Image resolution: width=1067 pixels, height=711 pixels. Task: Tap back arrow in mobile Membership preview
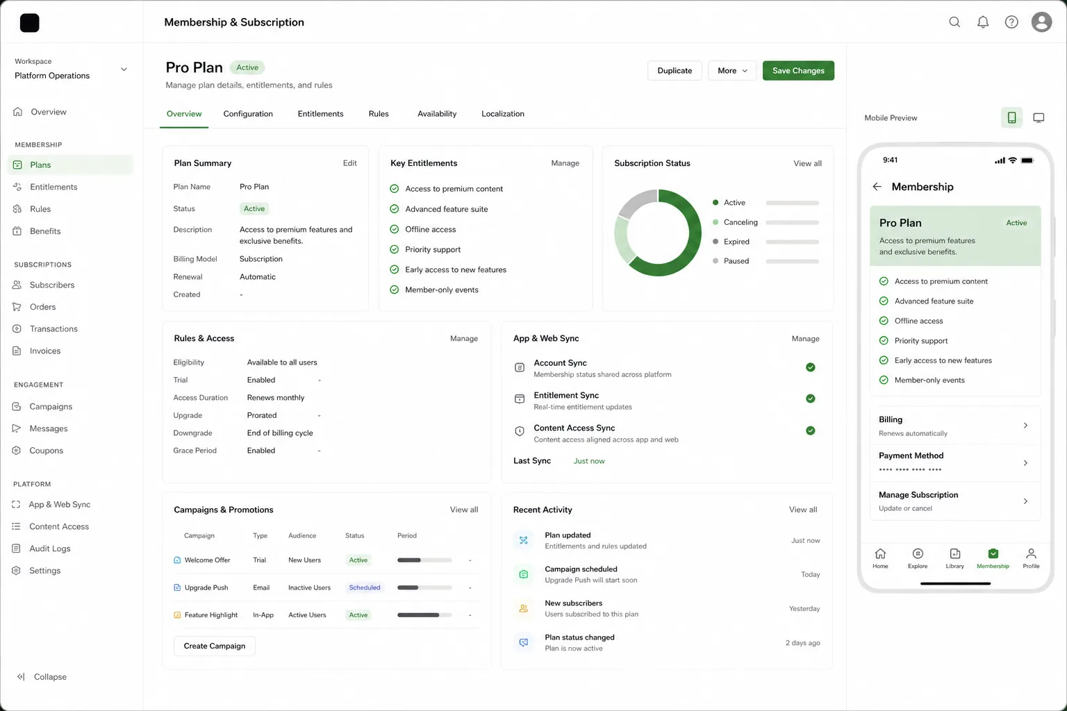point(877,187)
